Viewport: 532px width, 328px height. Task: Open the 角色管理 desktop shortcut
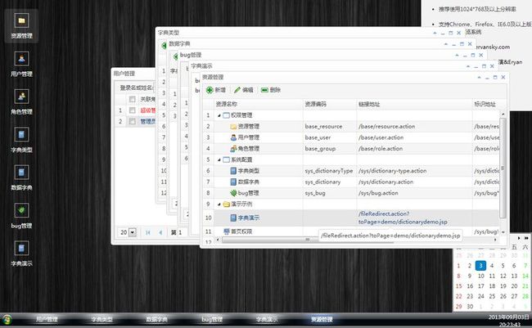(21, 101)
